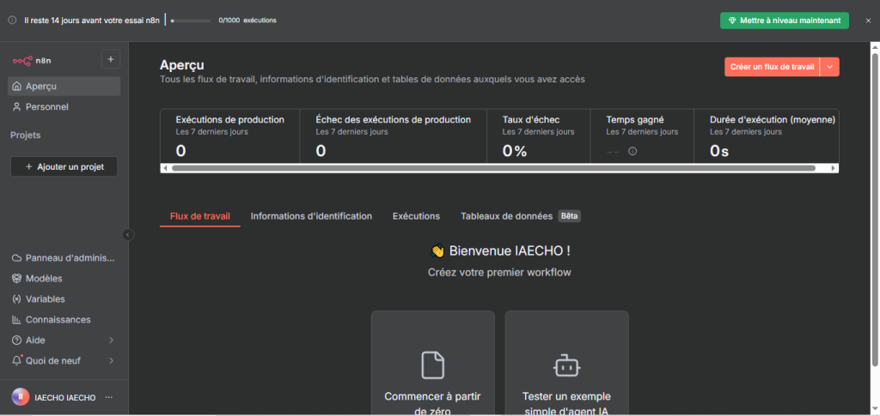Click the plus button next to the n8n logo
Viewport: 880px width, 416px height.
[x=111, y=59]
